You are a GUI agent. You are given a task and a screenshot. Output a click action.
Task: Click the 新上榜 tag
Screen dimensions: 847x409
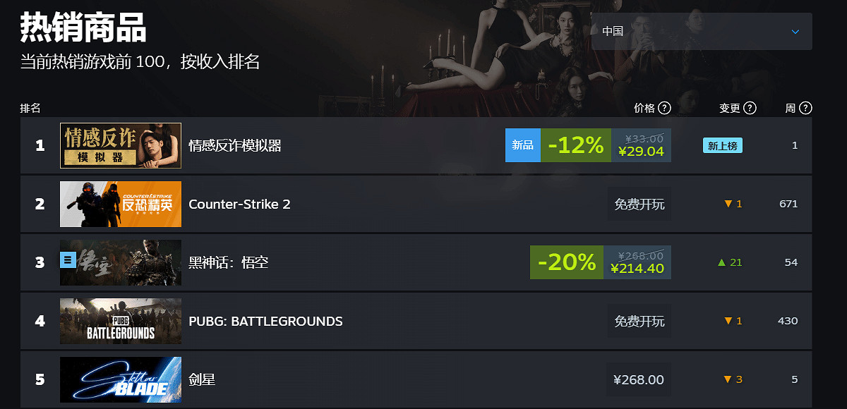coord(722,146)
